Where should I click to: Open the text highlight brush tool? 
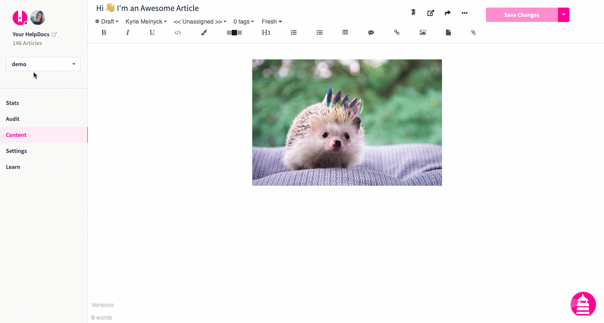tap(204, 32)
